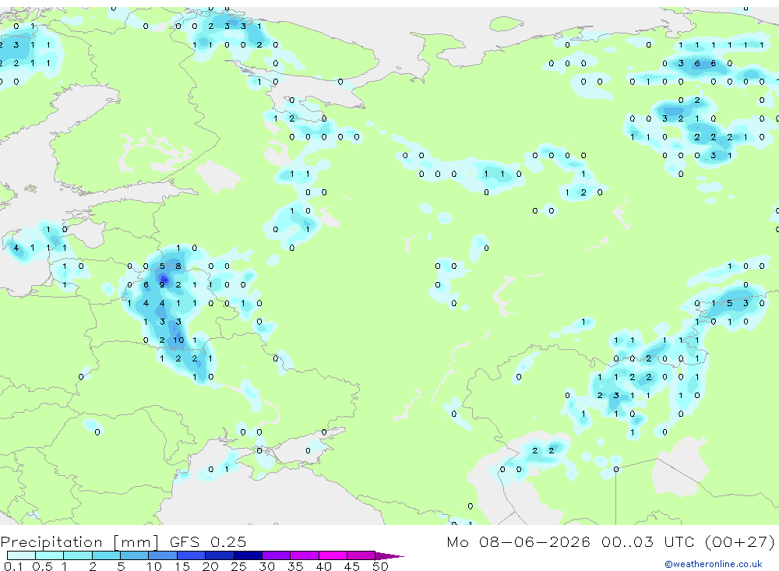Click the 'GFS 0.25' model label
This screenshot has height=571, width=779.
click(208, 541)
